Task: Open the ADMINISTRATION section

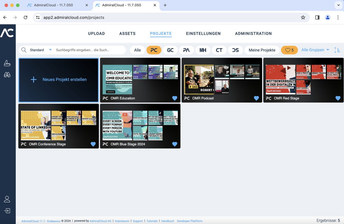Action: point(253,34)
